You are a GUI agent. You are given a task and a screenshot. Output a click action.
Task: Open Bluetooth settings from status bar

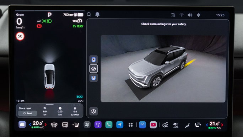pos(198,15)
